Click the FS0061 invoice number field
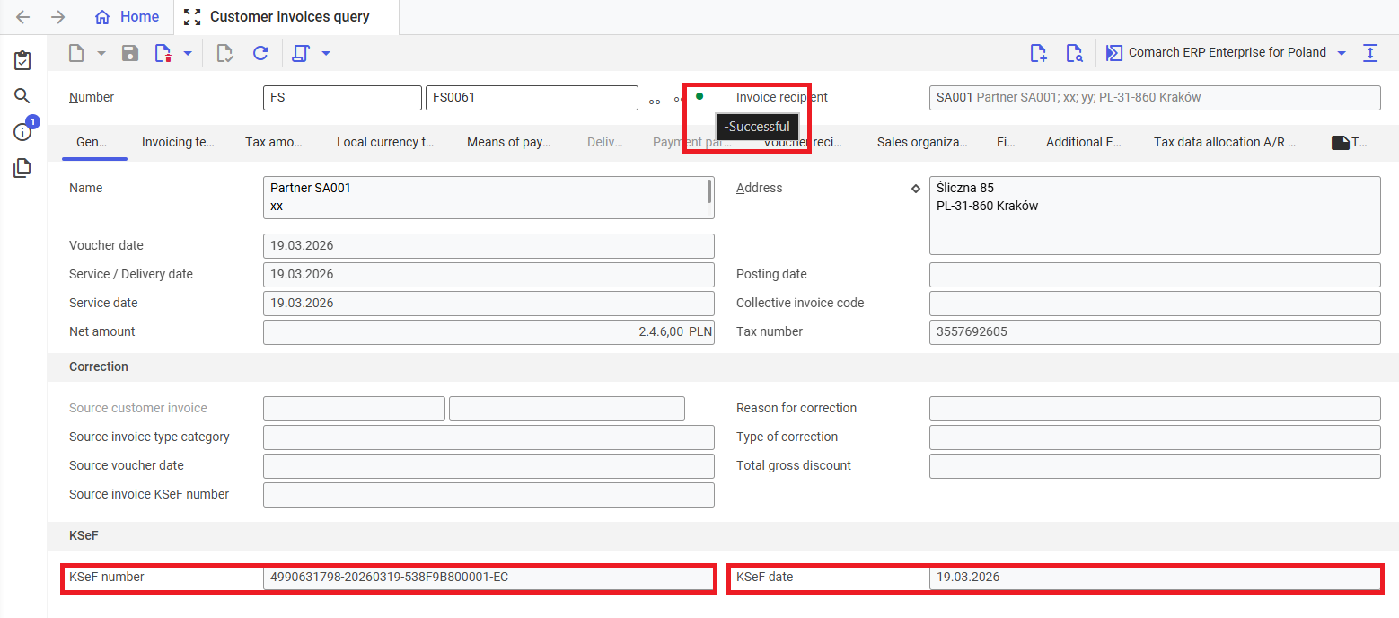This screenshot has height=618, width=1399. [x=531, y=97]
